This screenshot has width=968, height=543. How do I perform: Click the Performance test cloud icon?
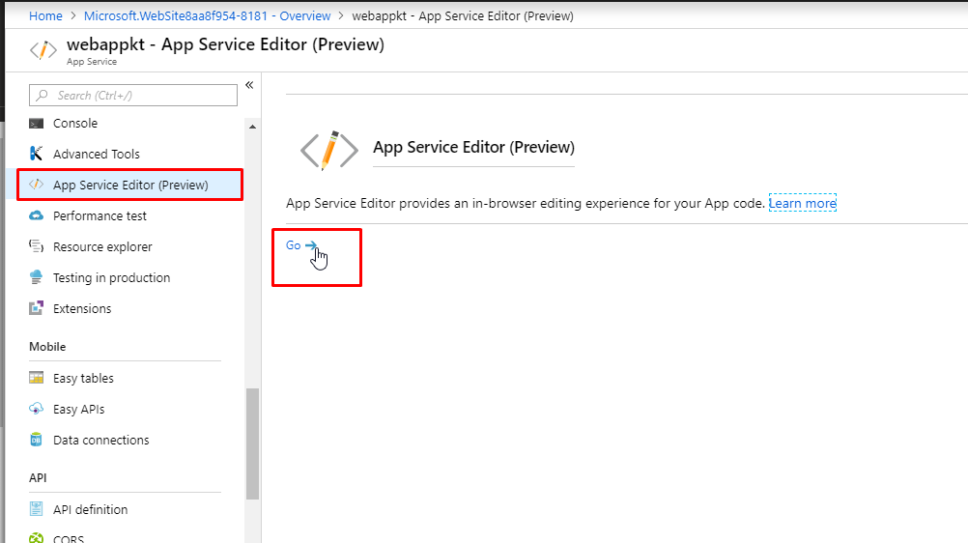point(37,215)
